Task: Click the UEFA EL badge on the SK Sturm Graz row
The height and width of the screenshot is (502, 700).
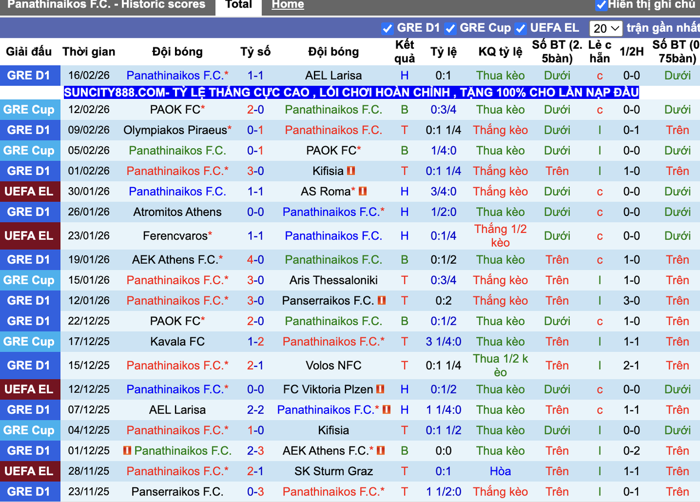Action: (x=31, y=471)
